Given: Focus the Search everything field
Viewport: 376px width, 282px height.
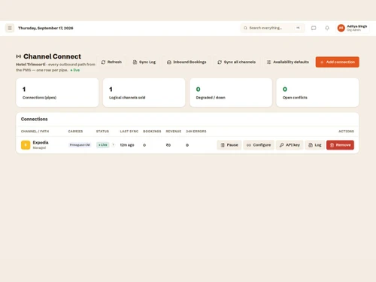Looking at the screenshot, I should [x=272, y=28].
